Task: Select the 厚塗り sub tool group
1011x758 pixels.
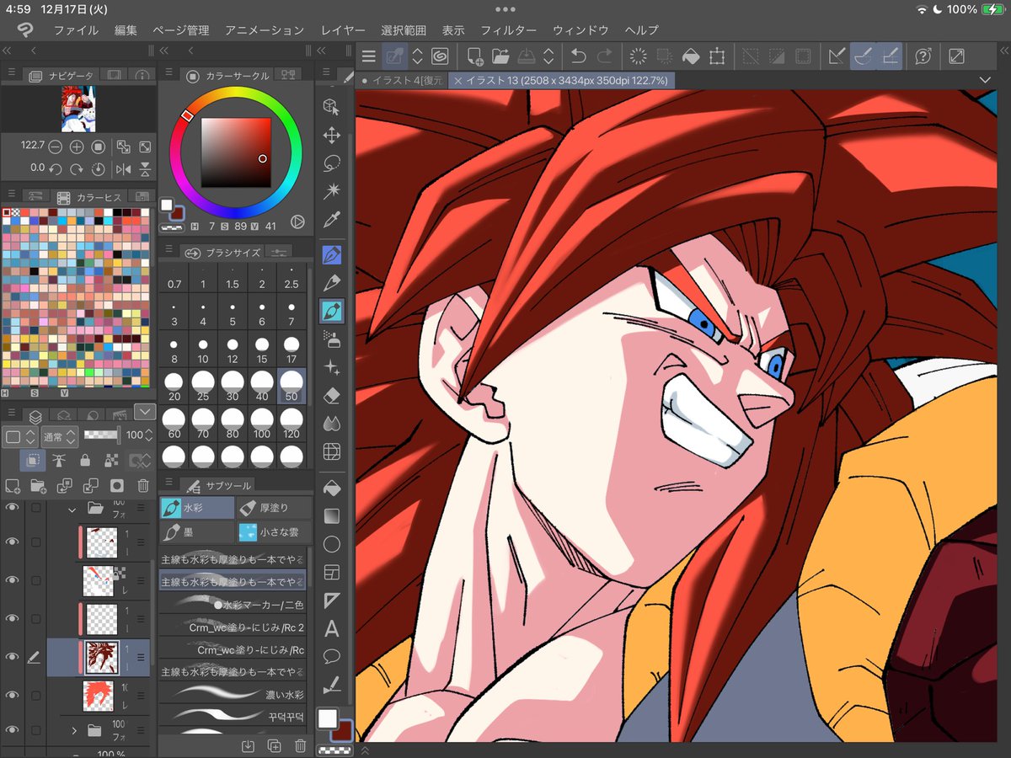Action: click(x=275, y=507)
